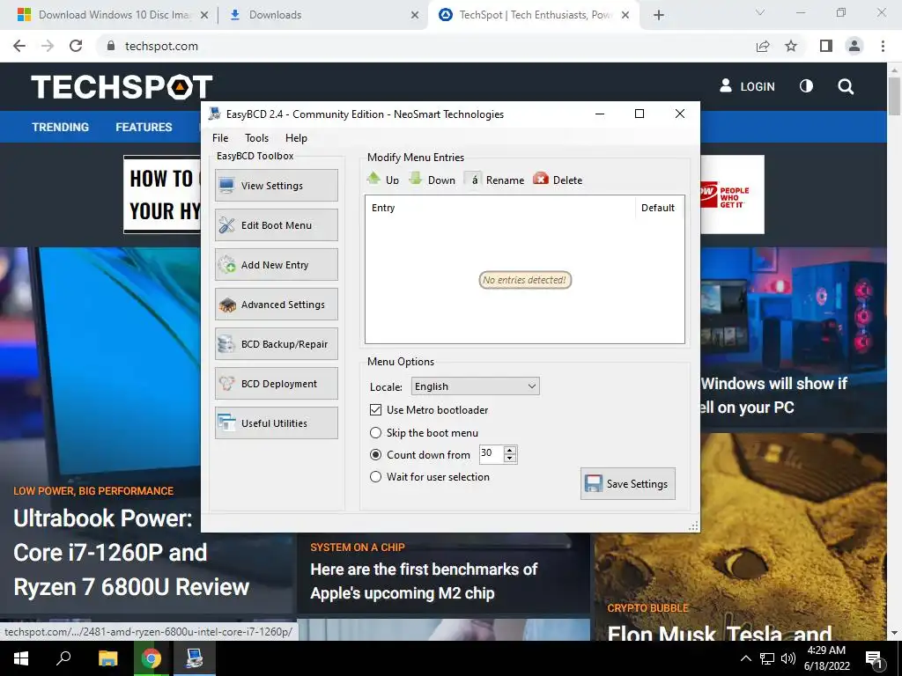The width and height of the screenshot is (902, 676).
Task: Select Count down from option
Action: (x=420, y=455)
